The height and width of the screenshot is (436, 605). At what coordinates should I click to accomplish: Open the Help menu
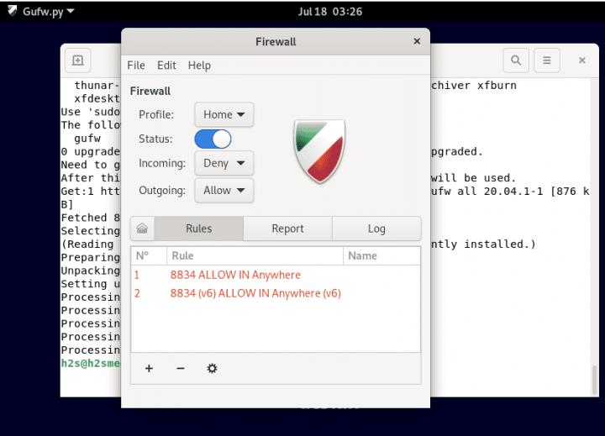[199, 66]
